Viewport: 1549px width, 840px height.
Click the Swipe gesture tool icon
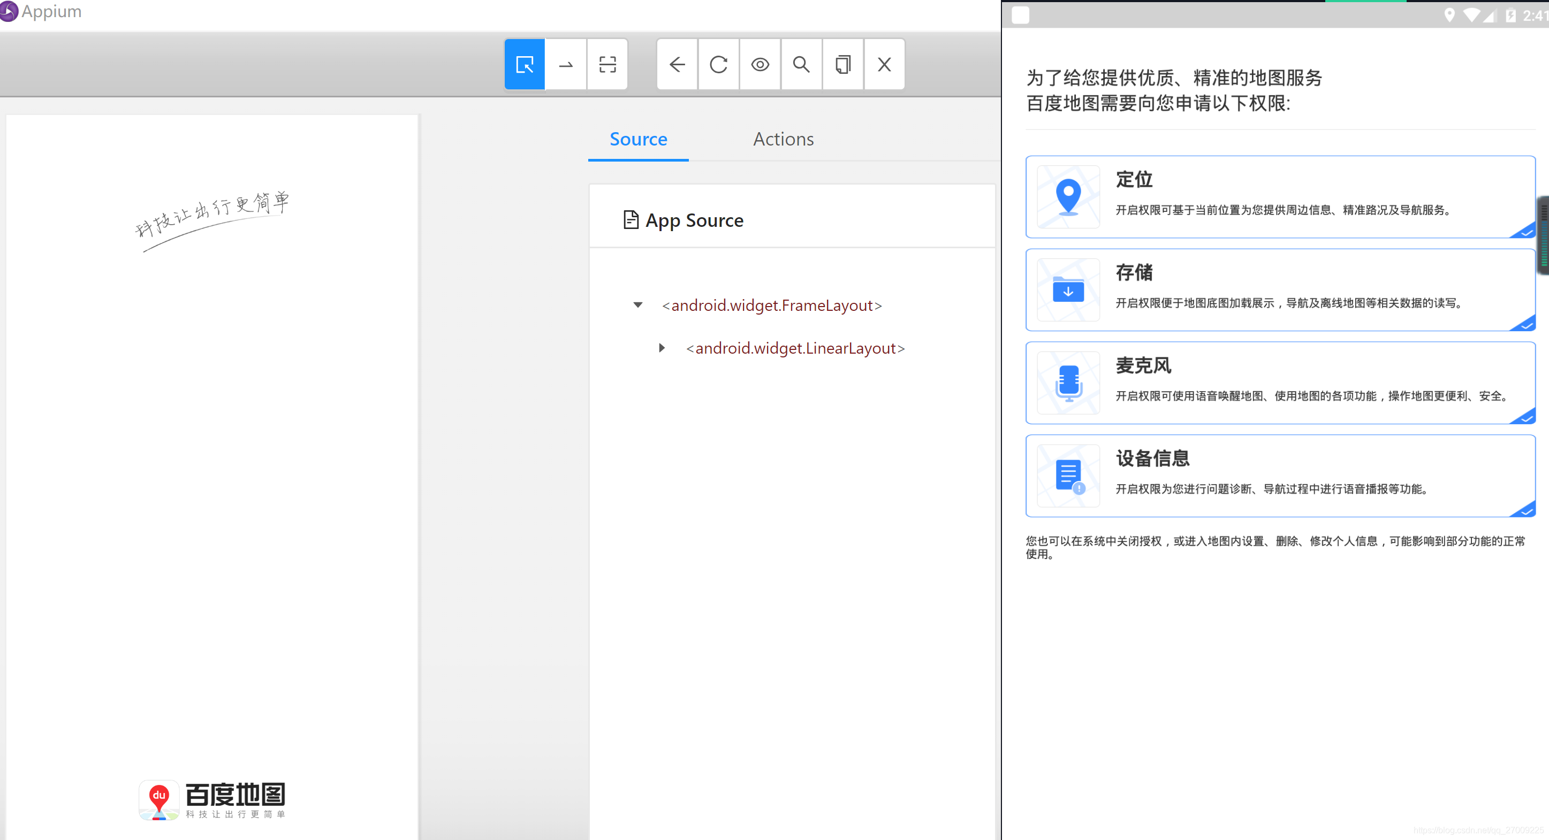[566, 65]
